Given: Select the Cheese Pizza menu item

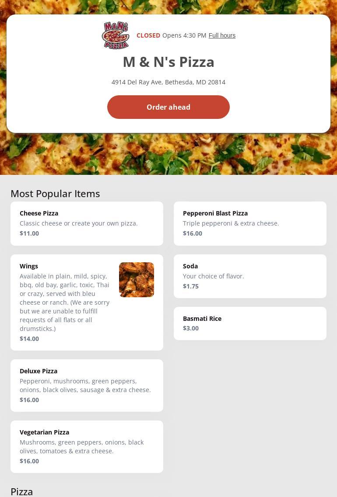Looking at the screenshot, I should tap(87, 223).
